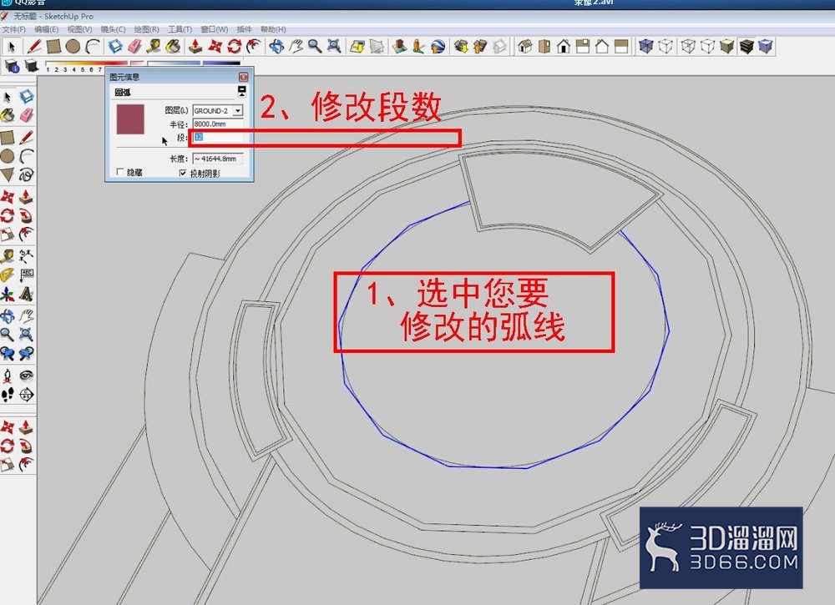Screen dimensions: 835x605
Task: Click Push/Pull in the top toolbar
Action: 195,46
